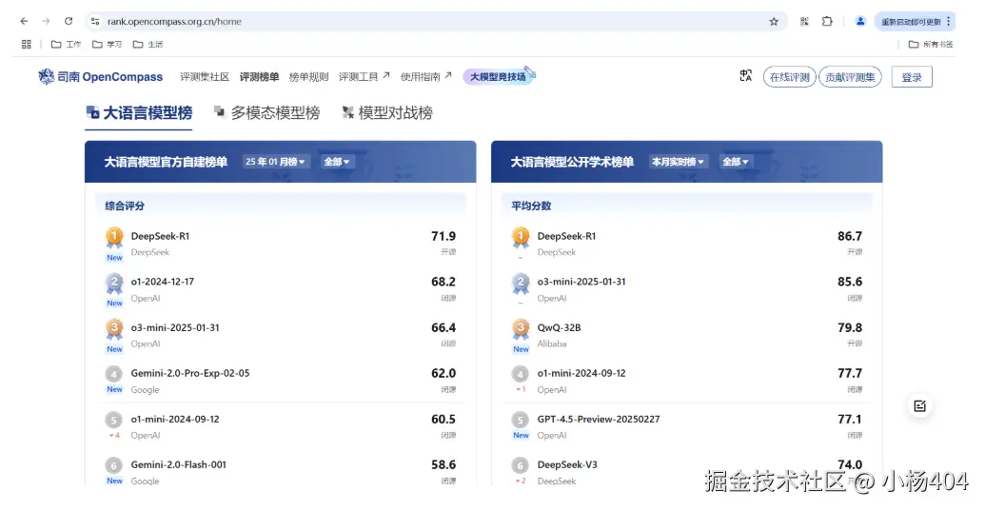Click rank 4 badge beside Gemini-2.0-Pro-Exp-02-05
Viewport: 985px width, 511px height.
[x=113, y=375]
